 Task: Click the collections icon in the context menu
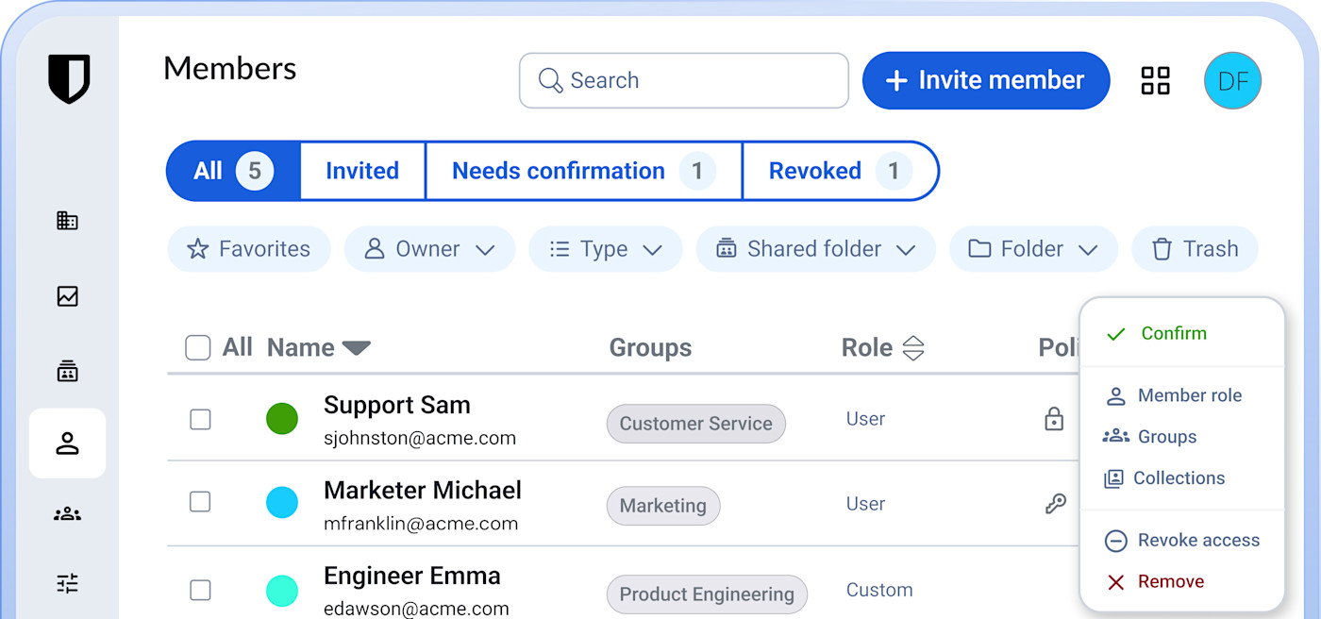(1113, 478)
